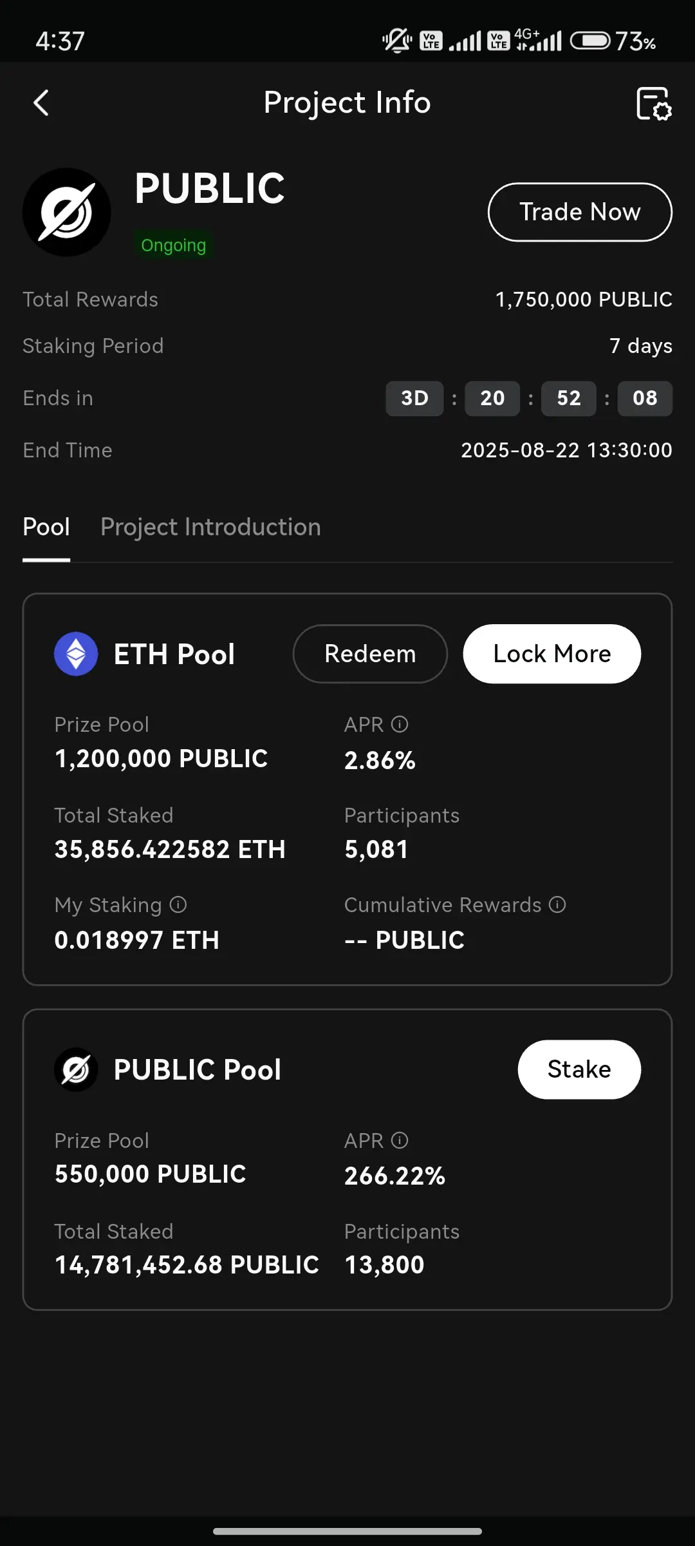Tap Stake in the PUBLIC Pool
This screenshot has width=695, height=1546.
point(579,1069)
